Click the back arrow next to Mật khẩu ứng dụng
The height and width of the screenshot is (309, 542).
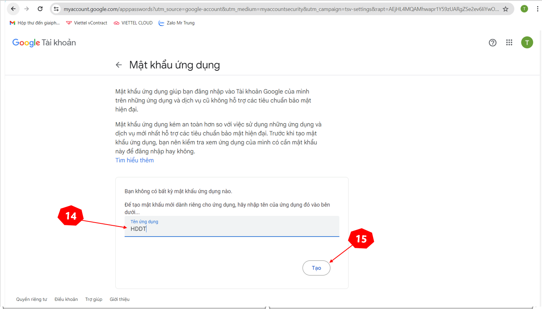pos(119,65)
